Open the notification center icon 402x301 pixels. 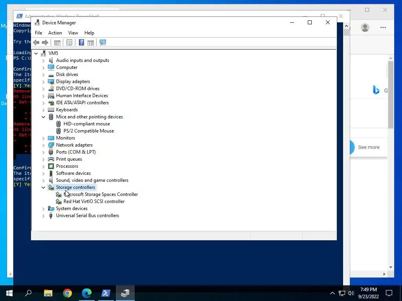coord(389,293)
